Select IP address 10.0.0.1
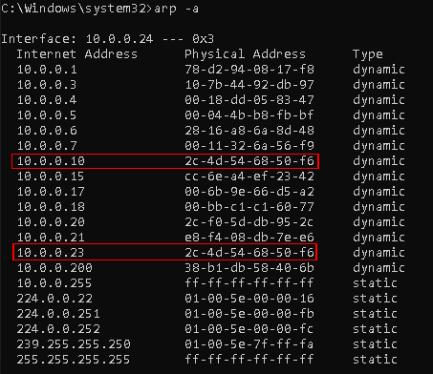This screenshot has height=374, width=433. coord(47,70)
